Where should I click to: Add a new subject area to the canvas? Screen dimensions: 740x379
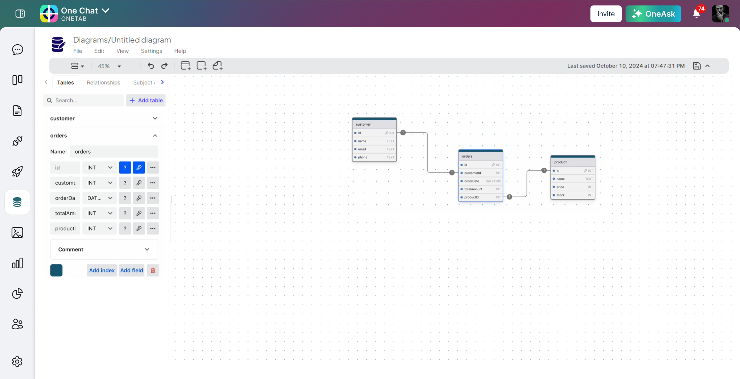point(201,66)
